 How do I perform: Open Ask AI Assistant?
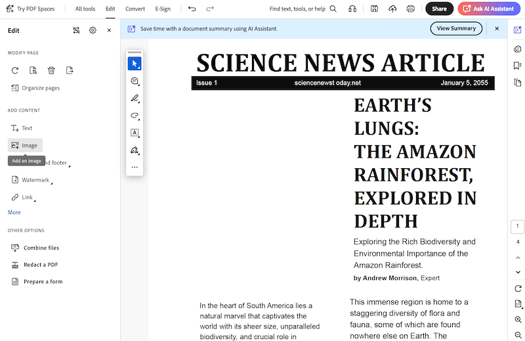click(489, 9)
